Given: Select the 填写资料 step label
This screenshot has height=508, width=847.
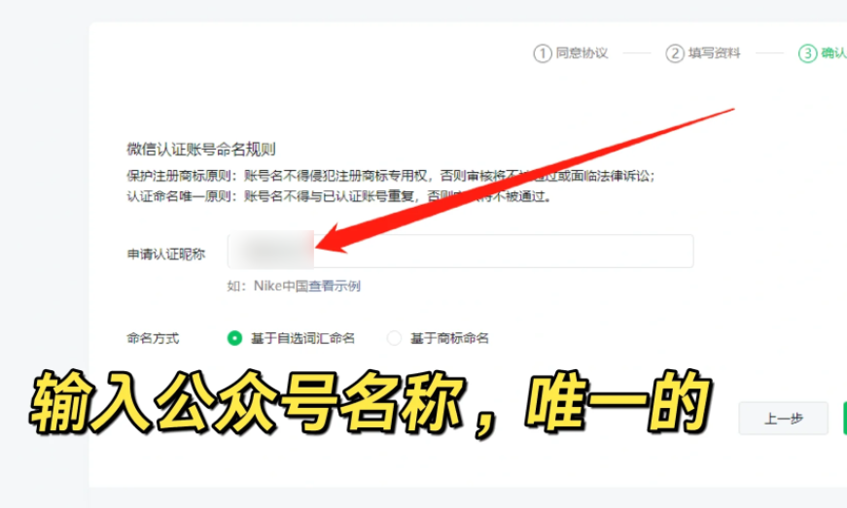Looking at the screenshot, I should click(x=714, y=52).
